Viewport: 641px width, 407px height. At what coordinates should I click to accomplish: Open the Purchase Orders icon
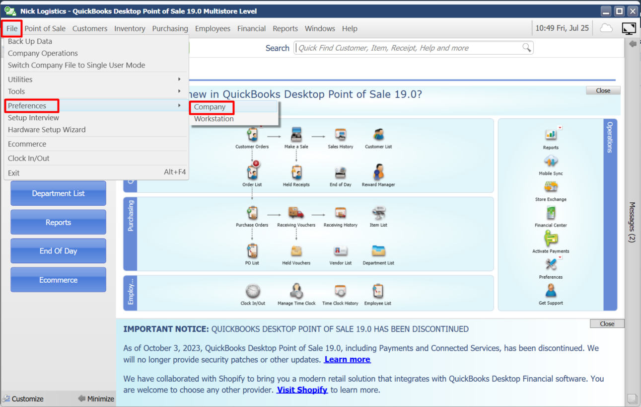pyautogui.click(x=252, y=213)
